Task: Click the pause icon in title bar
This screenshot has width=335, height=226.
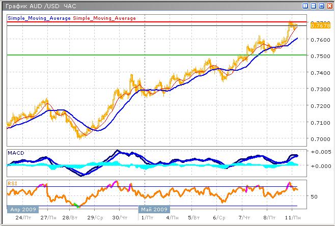Action: 305,6
